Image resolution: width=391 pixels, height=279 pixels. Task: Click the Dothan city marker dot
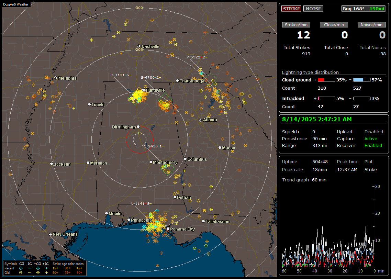tap(175, 197)
